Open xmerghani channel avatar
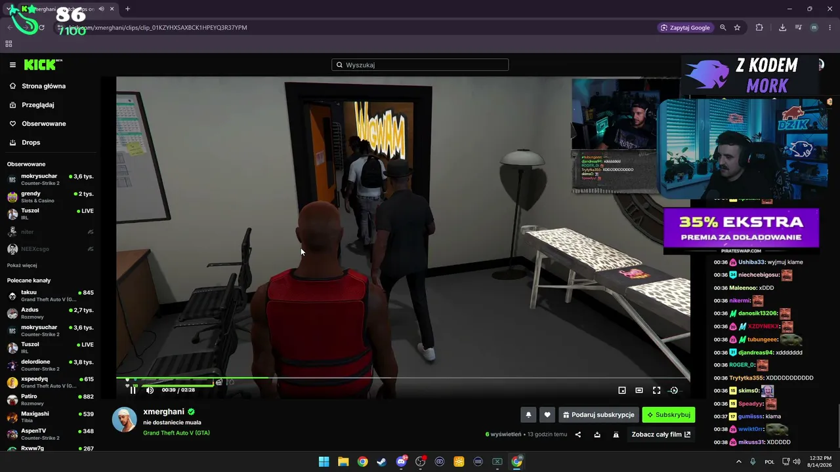Viewport: 840px width, 472px height. [124, 420]
